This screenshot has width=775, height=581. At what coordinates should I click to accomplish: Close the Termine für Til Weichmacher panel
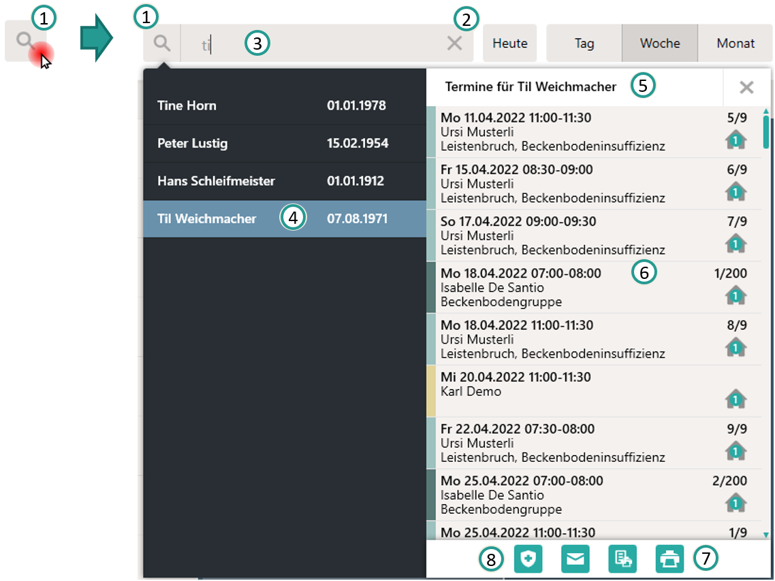point(746,87)
